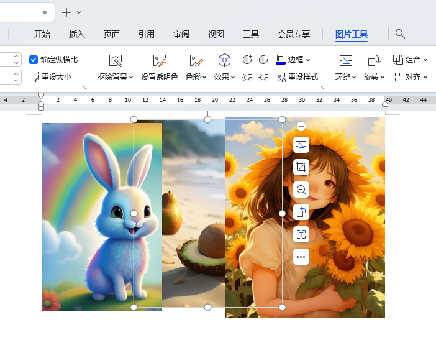Open floating toolbar more options icon

[x=301, y=257]
